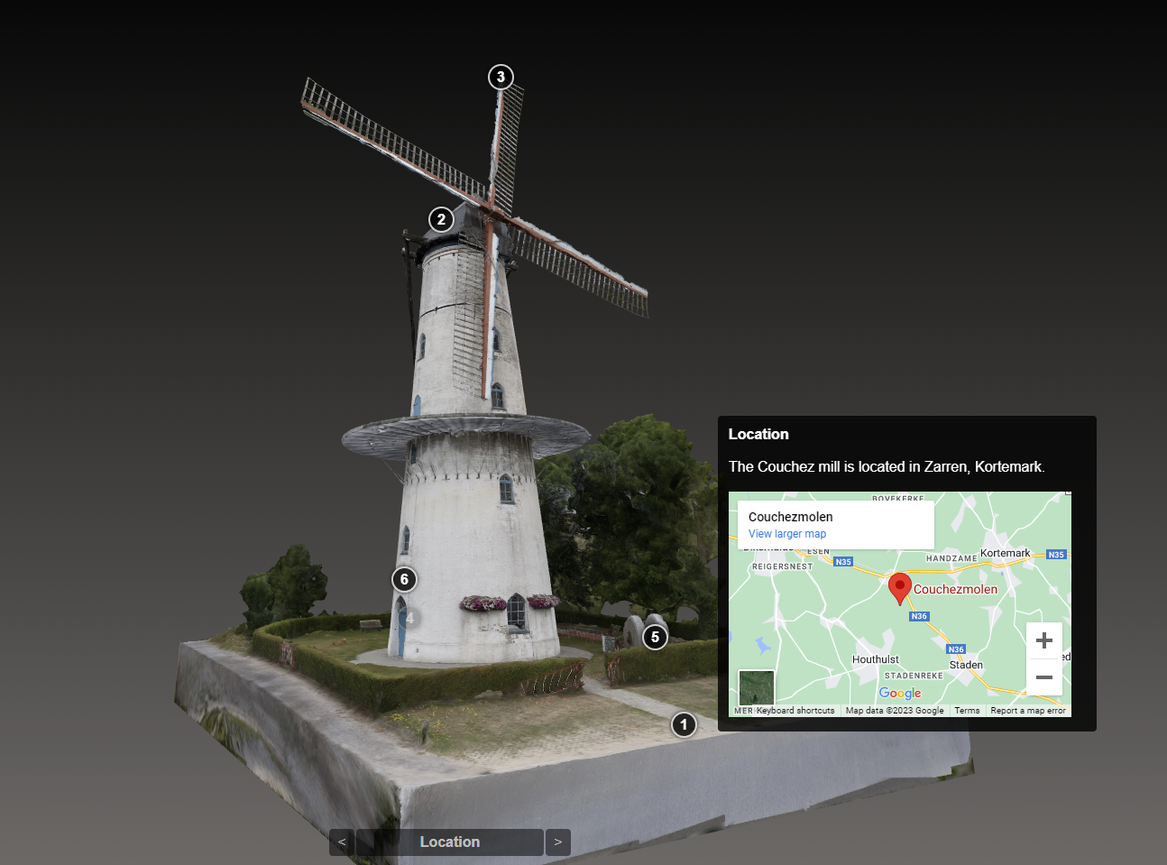
Task: Open the map Keyboard shortcuts
Action: (x=795, y=711)
